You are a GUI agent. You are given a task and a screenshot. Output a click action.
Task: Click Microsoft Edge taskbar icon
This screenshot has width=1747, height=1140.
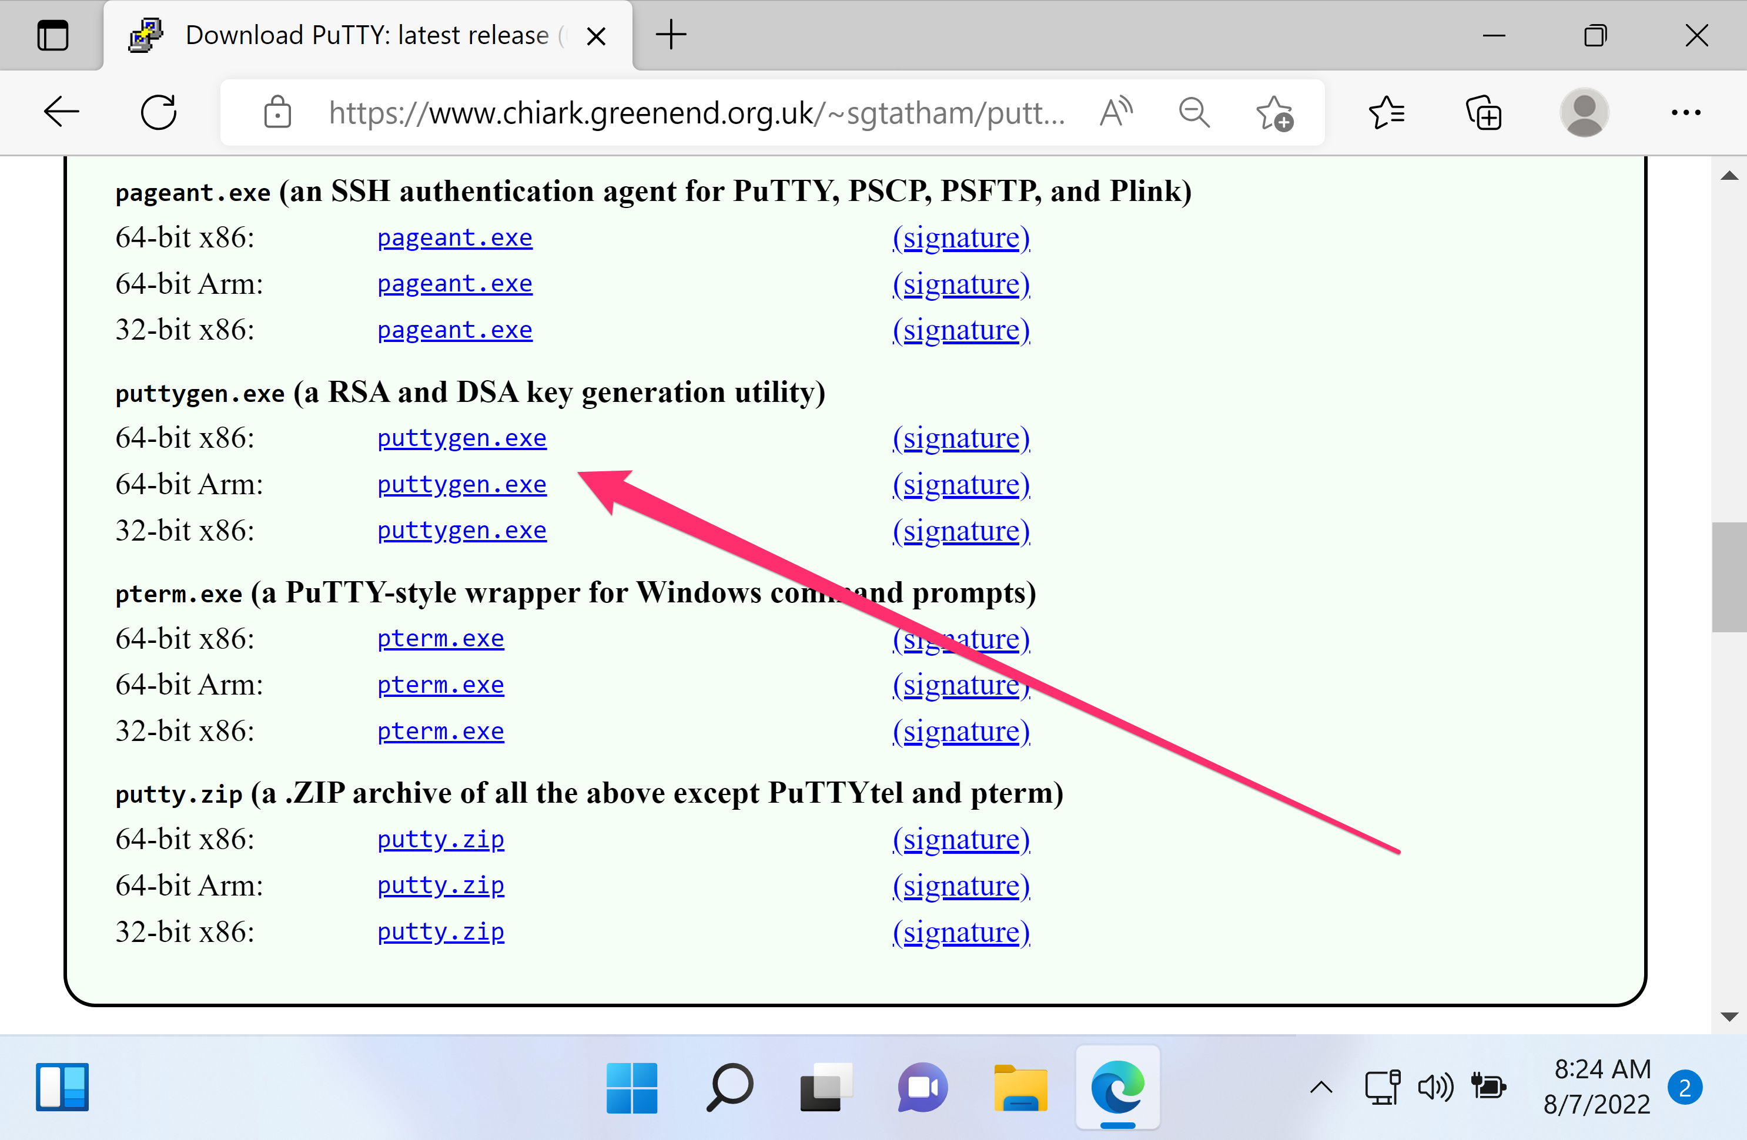coord(1117,1088)
